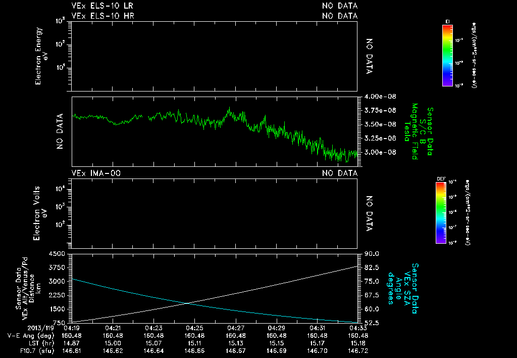Image resolution: width=517 pixels, height=358 pixels.
Task: Click the 'VEx ELS-10 LR' label
Action: [102, 6]
